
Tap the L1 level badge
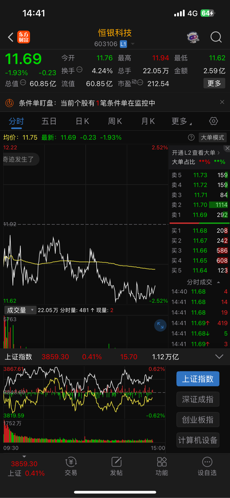point(123,44)
